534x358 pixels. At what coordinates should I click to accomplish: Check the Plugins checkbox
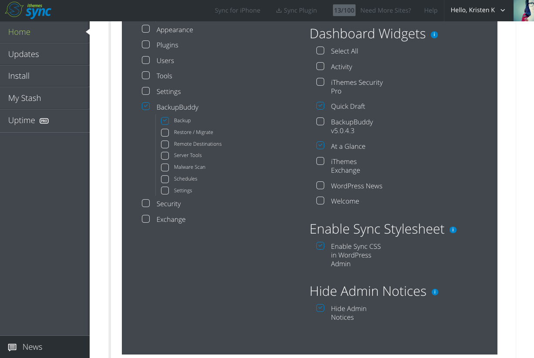(x=146, y=44)
